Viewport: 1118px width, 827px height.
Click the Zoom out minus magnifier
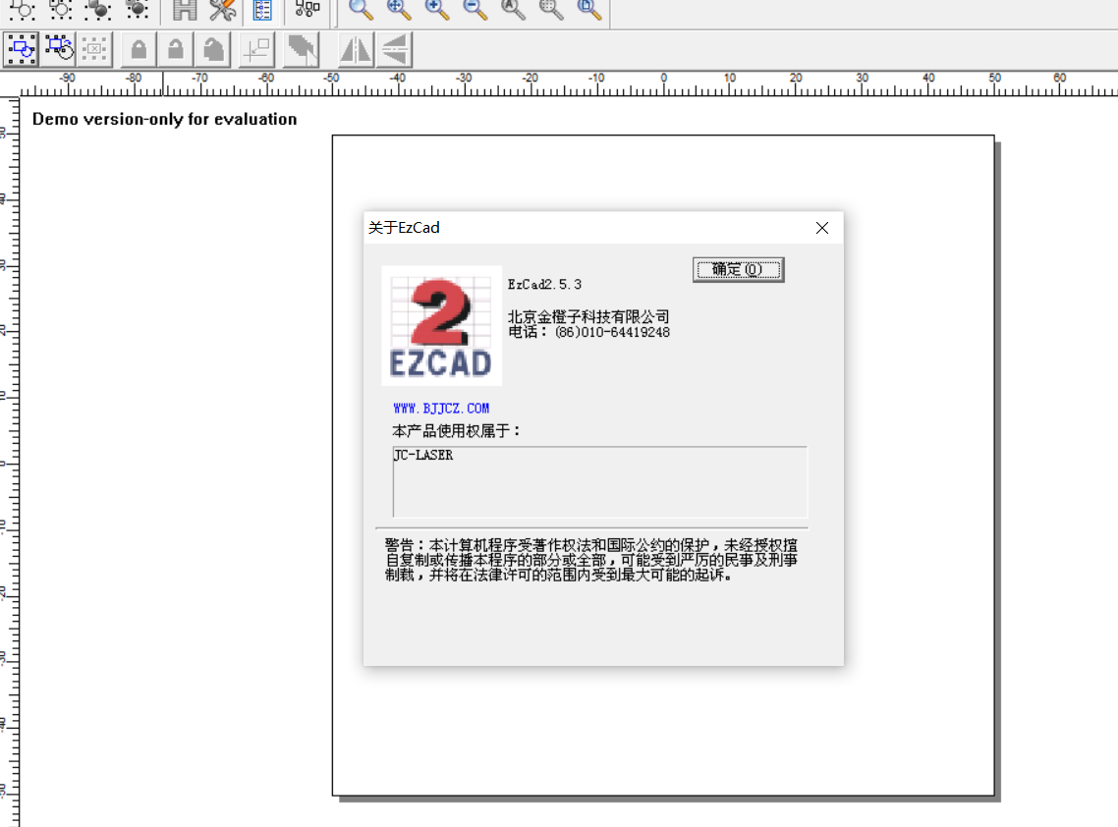click(475, 9)
